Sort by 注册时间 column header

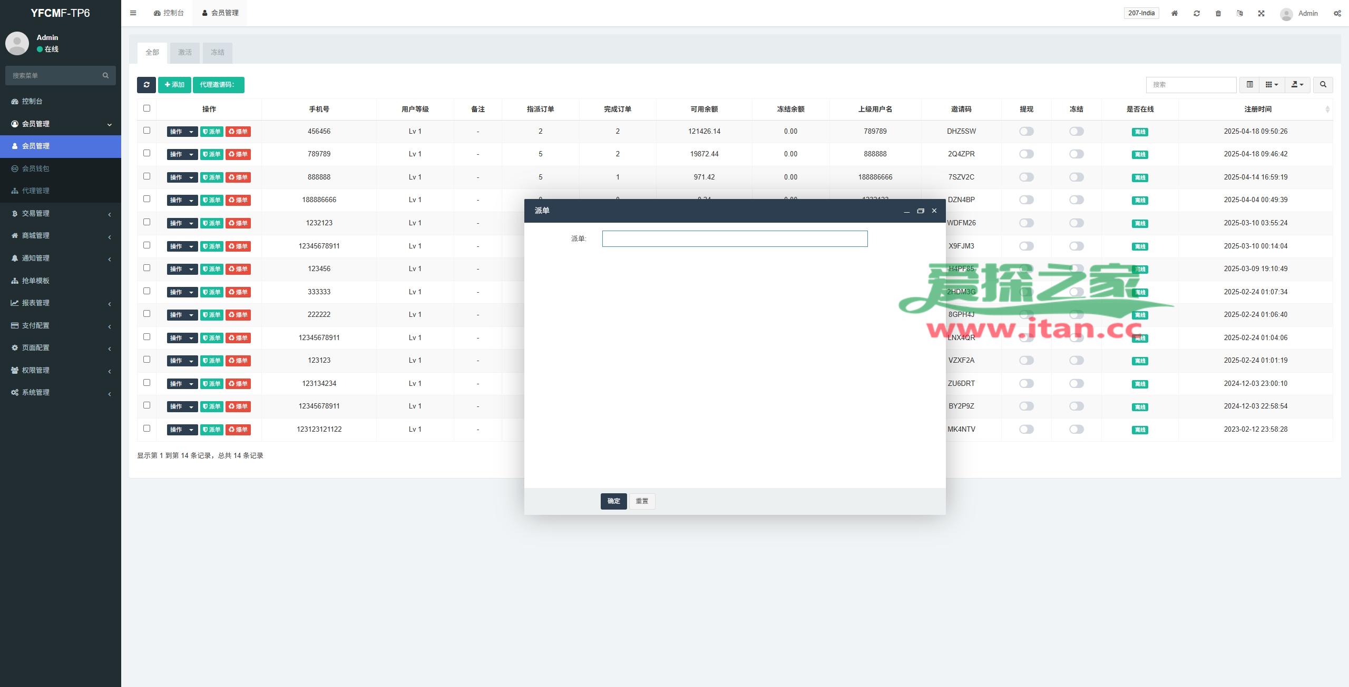(x=1257, y=109)
